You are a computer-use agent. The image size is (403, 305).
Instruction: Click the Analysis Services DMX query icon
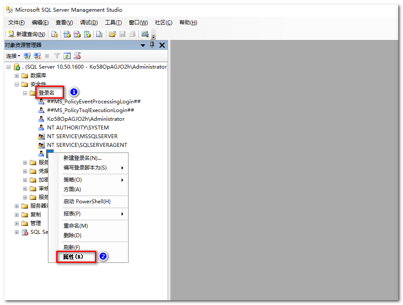pos(77,34)
